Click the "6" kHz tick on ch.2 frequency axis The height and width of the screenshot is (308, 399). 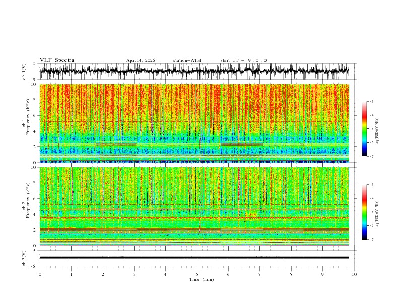tap(35, 199)
